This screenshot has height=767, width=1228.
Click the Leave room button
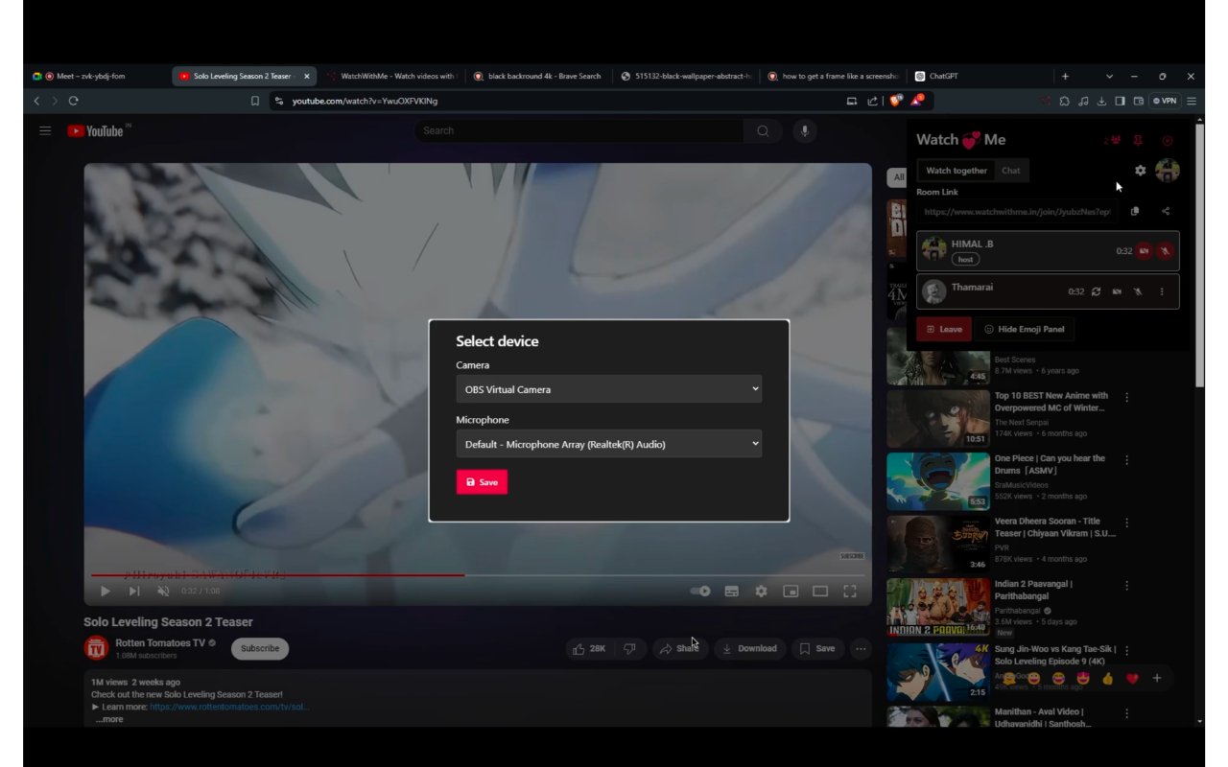point(944,329)
